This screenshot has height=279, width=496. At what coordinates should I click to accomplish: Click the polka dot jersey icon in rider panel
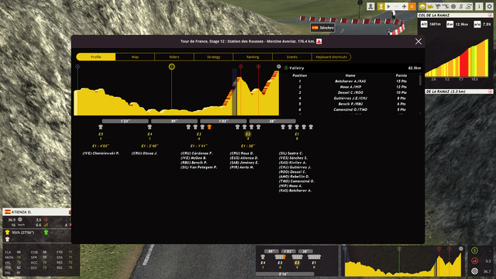click(7, 239)
